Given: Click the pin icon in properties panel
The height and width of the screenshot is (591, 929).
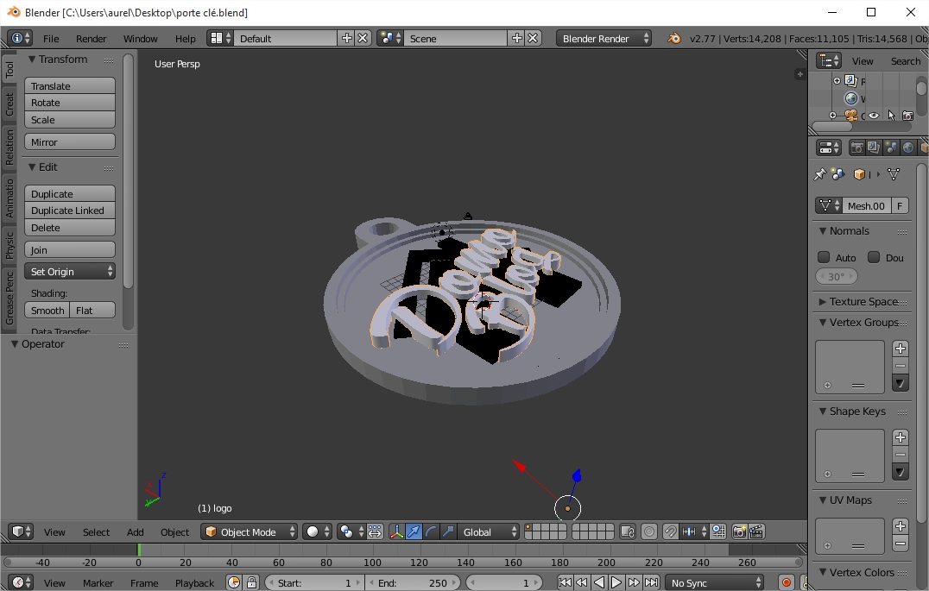Looking at the screenshot, I should pyautogui.click(x=819, y=174).
